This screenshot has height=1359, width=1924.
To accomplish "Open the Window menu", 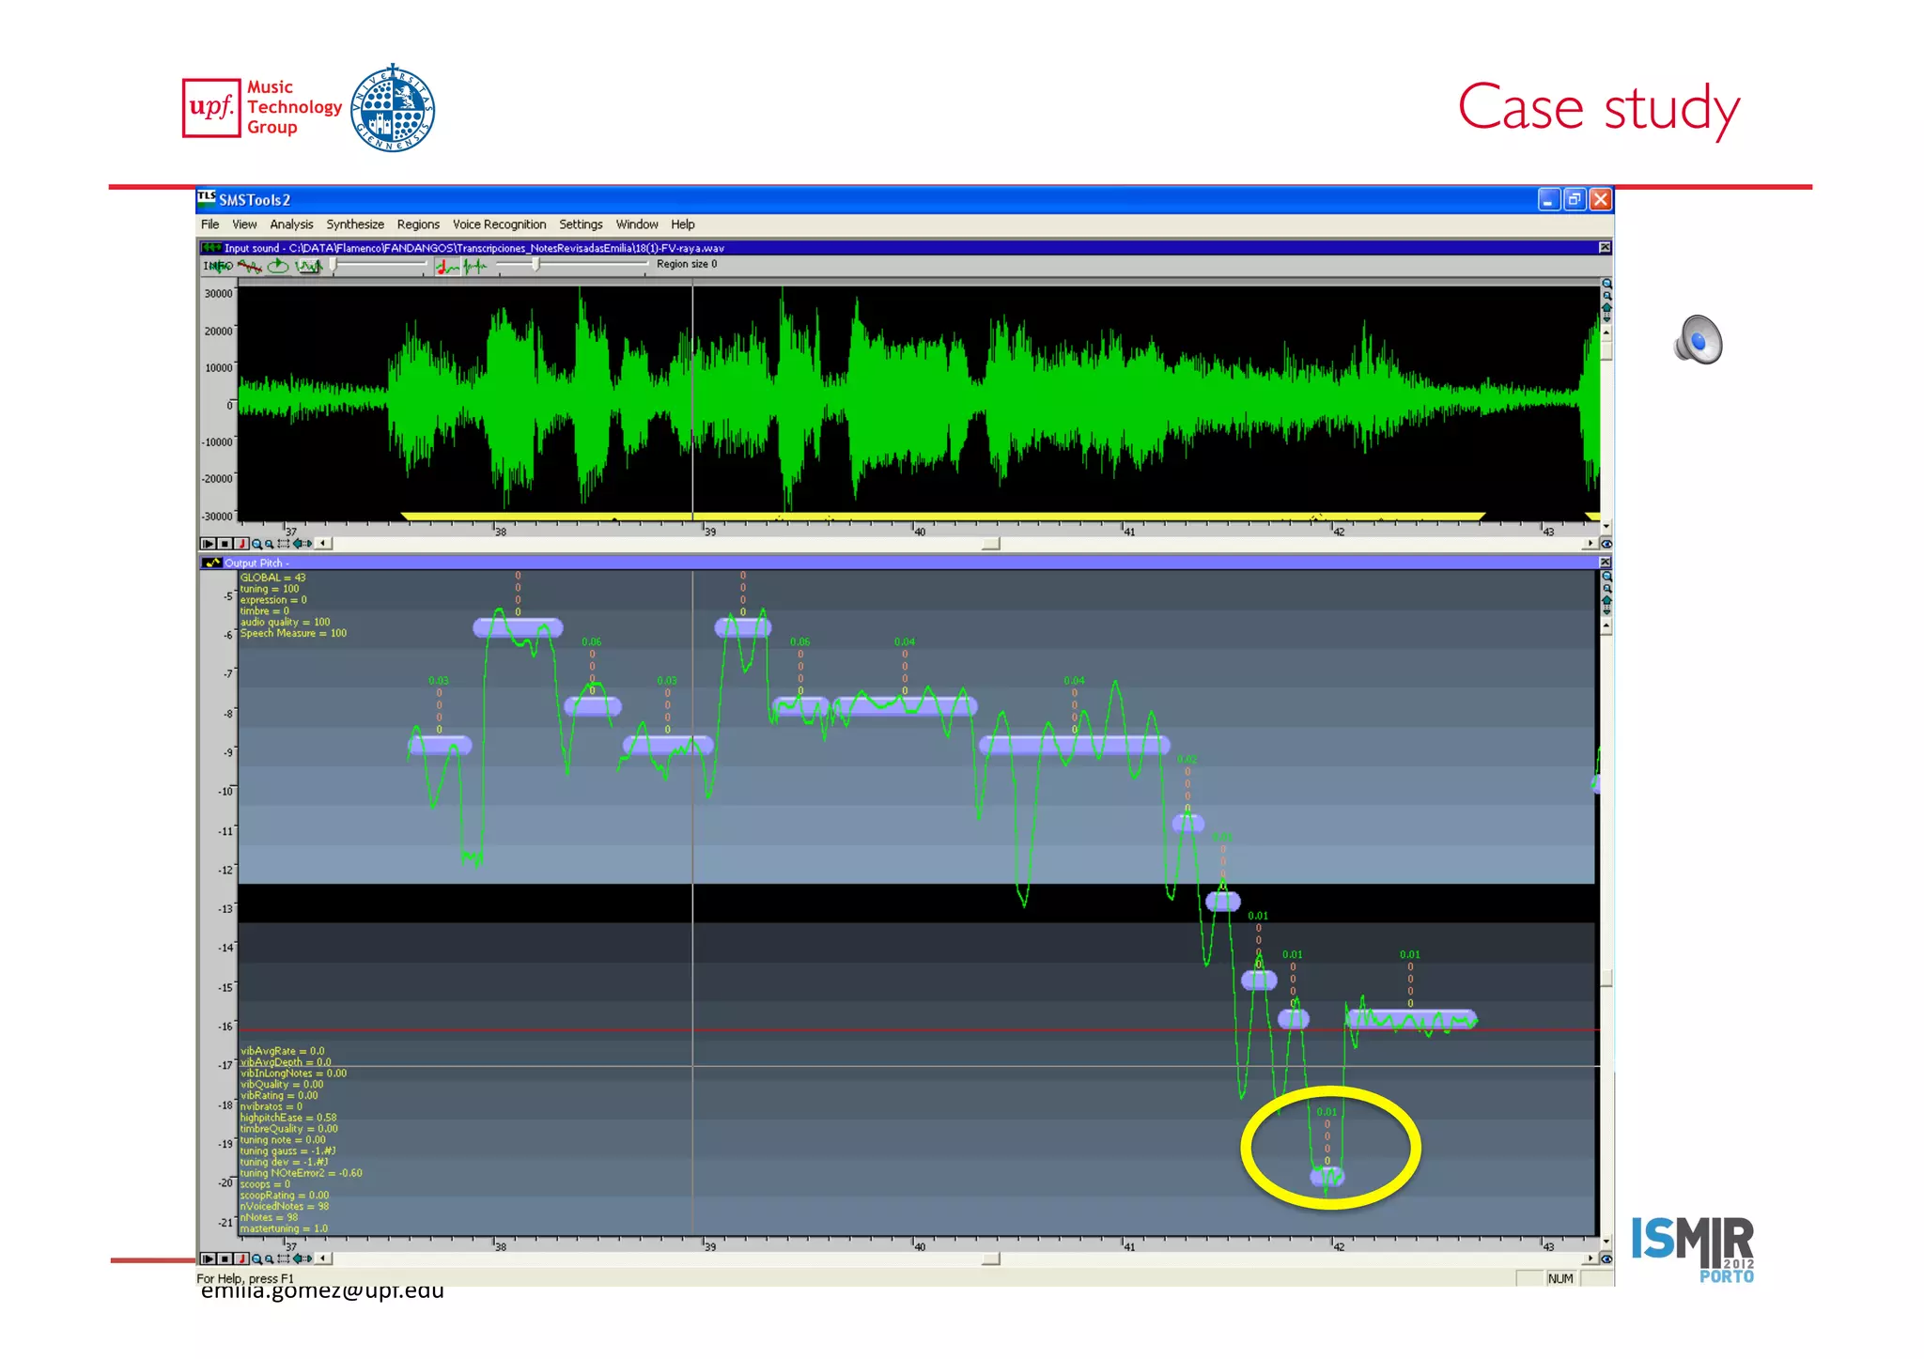I will (637, 224).
